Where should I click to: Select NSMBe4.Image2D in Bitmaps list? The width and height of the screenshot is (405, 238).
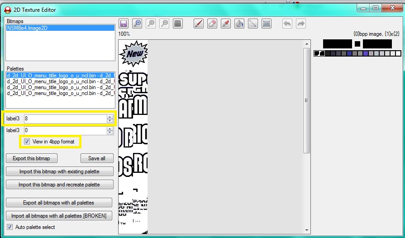click(x=61, y=28)
